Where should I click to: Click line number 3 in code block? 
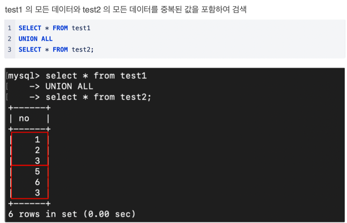pyautogui.click(x=10, y=50)
